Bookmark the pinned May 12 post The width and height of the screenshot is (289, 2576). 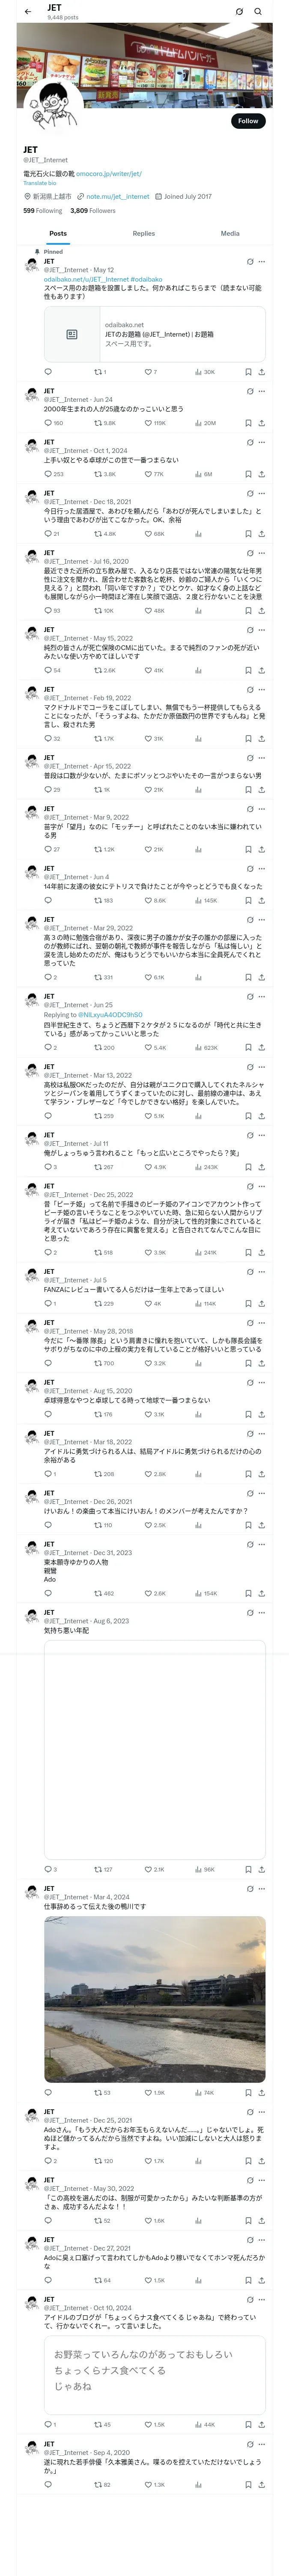(x=248, y=372)
